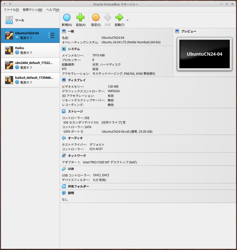This screenshot has height=250, width=237.
Task: Click OHCI, EHCI USB controller value
Action: pos(101,175)
